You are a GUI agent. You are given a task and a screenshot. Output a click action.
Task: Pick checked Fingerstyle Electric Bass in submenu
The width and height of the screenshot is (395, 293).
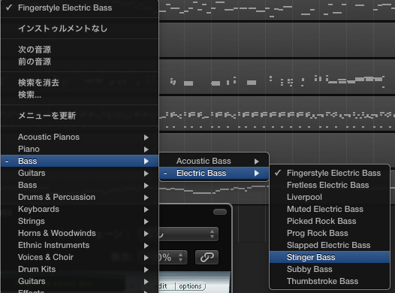click(330, 173)
